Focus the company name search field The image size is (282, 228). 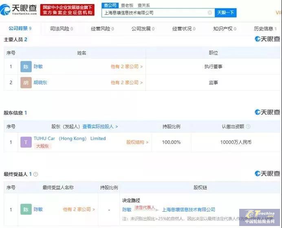(x=158, y=13)
